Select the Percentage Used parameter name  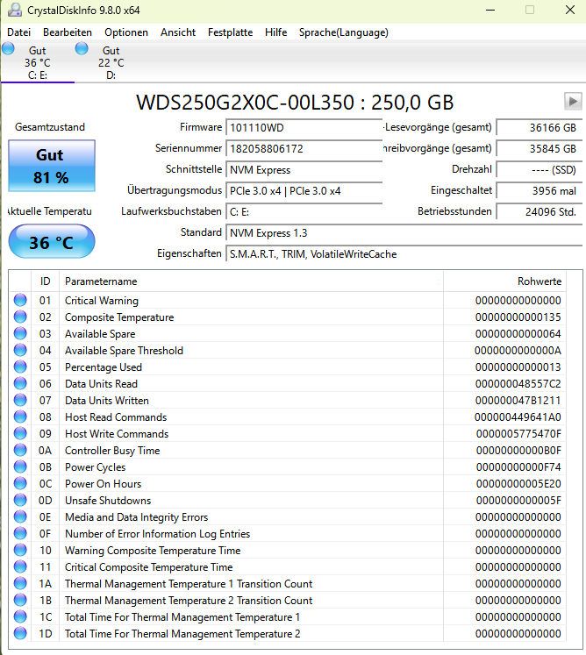pos(104,367)
